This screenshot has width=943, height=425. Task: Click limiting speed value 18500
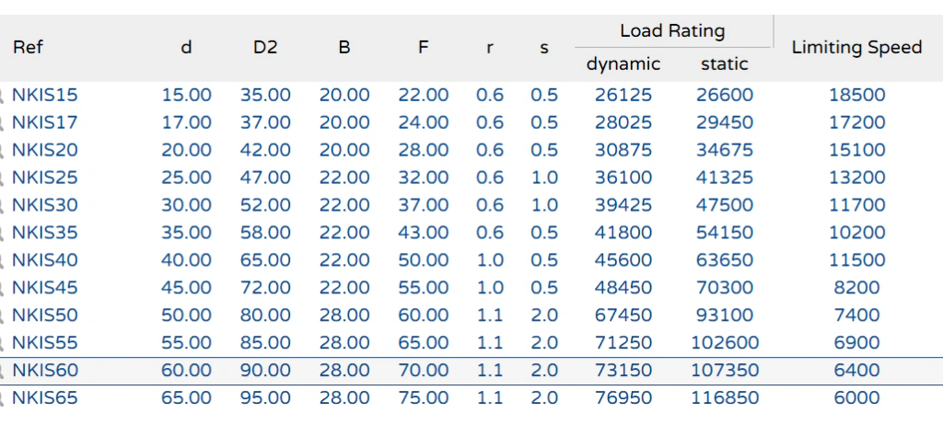857,95
